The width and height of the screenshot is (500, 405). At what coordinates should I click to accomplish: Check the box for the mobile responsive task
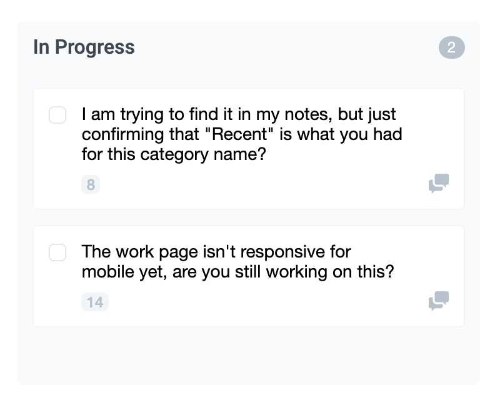(57, 252)
